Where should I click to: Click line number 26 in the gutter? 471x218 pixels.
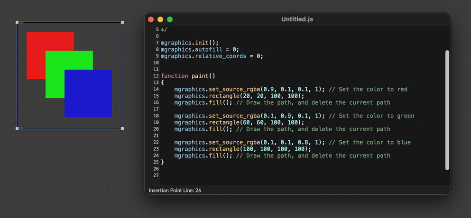pyautogui.click(x=156, y=169)
